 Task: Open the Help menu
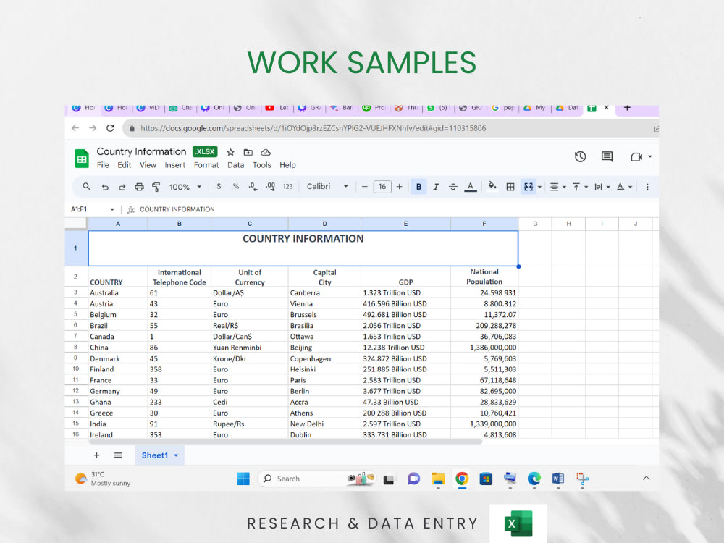(x=287, y=165)
